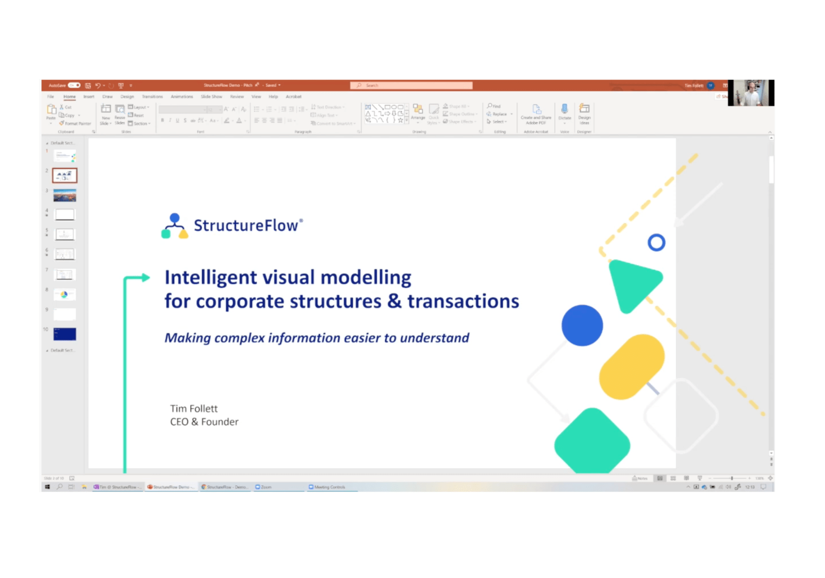The height and width of the screenshot is (578, 825).
Task: Toggle italic formatting in the Font group
Action: tap(171, 120)
